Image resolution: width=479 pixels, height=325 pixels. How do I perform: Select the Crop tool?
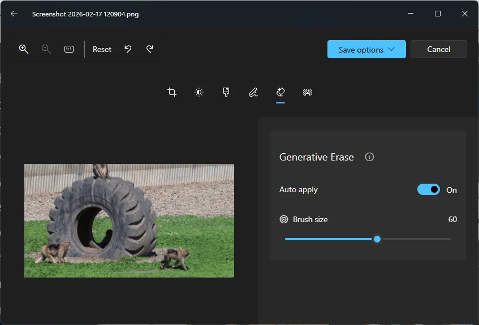pos(172,92)
